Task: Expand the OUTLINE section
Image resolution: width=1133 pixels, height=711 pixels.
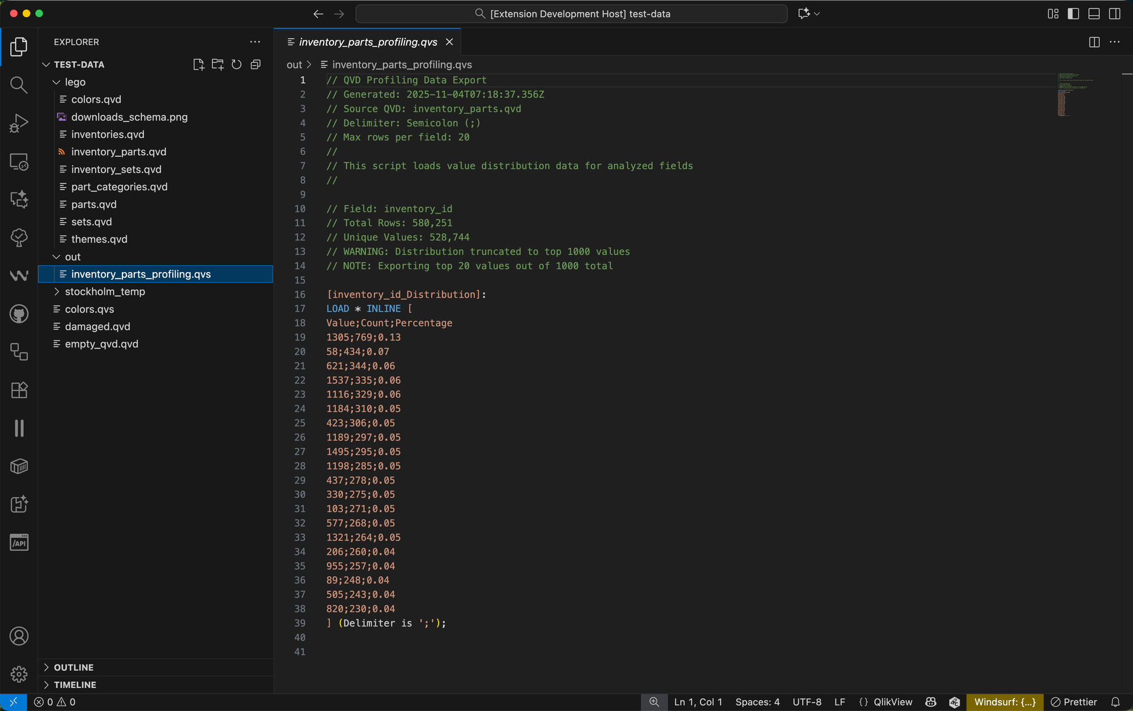Action: tap(74, 667)
